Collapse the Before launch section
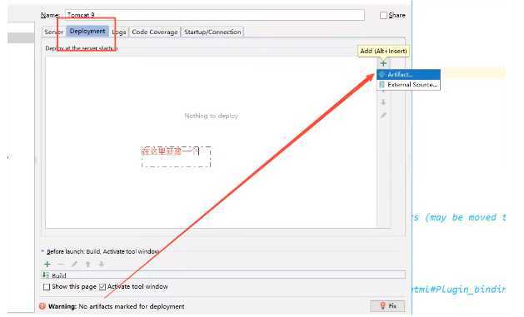 click(x=42, y=251)
